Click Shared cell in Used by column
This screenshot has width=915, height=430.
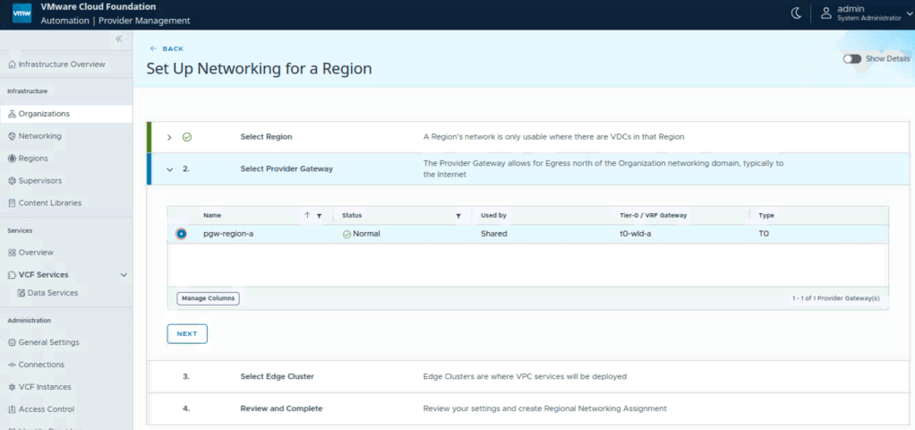click(x=493, y=234)
